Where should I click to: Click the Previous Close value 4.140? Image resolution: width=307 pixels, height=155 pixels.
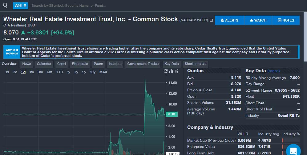pyautogui.click(x=236, y=90)
